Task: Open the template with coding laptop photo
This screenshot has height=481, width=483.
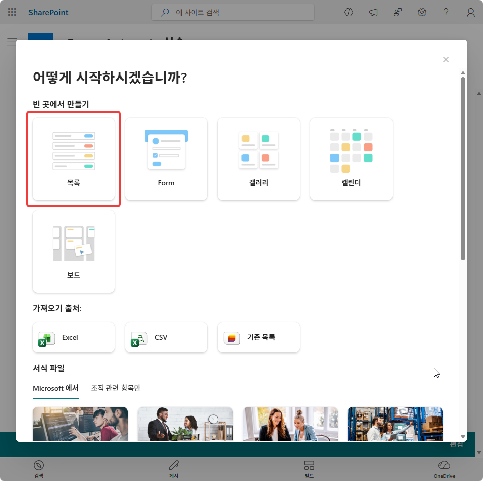Action: 80,424
